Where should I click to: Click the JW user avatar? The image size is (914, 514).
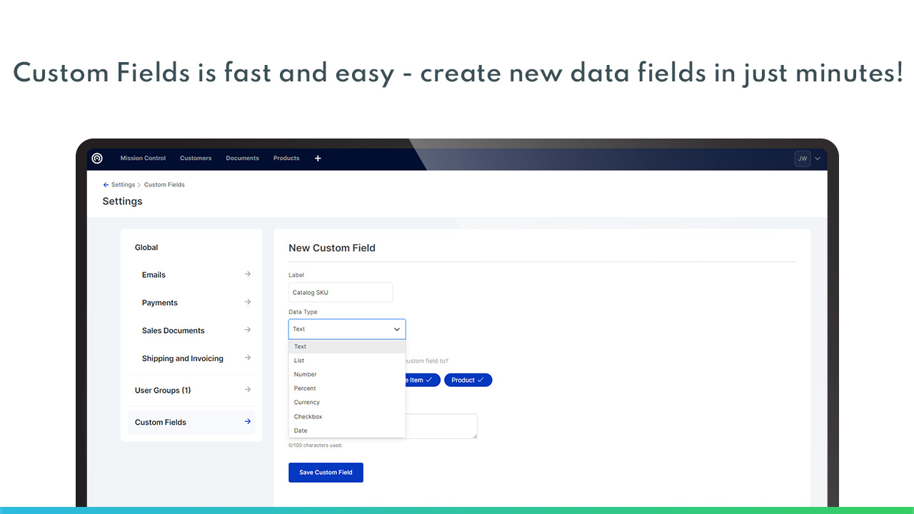802,158
